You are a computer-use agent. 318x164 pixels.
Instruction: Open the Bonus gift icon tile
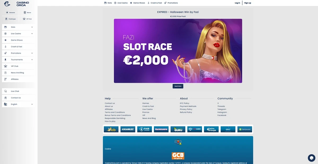(27, 12)
